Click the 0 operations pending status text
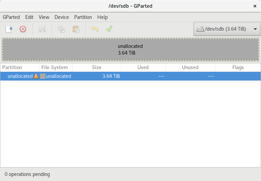 27,174
